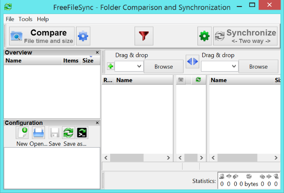Click the FreeFileSync title bar app icon
The image size is (284, 193).
click(x=8, y=7)
